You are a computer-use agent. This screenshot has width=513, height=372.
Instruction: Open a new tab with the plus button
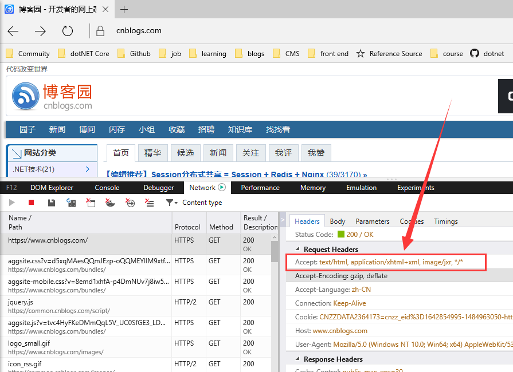124,10
